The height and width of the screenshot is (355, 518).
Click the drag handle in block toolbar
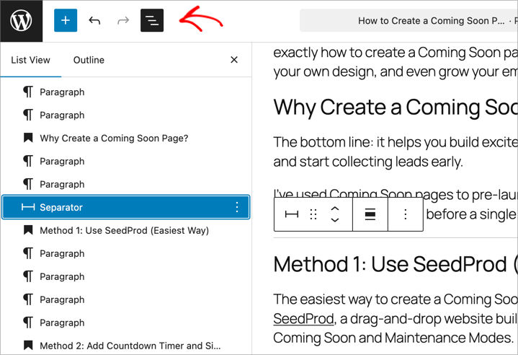tap(313, 214)
